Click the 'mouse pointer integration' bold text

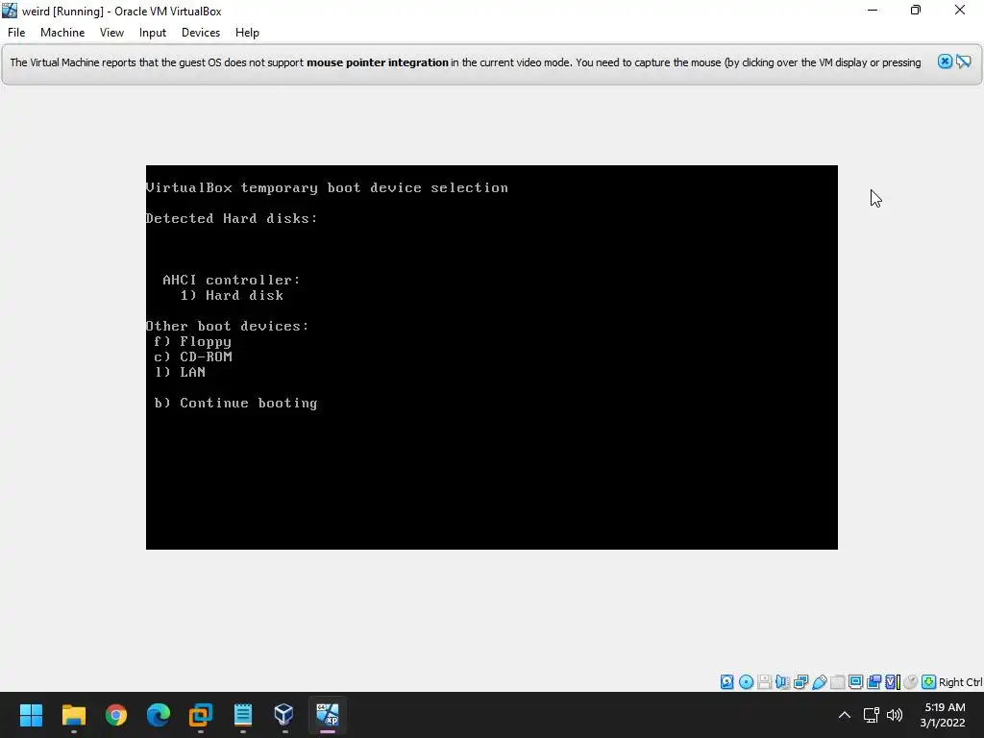pos(377,62)
